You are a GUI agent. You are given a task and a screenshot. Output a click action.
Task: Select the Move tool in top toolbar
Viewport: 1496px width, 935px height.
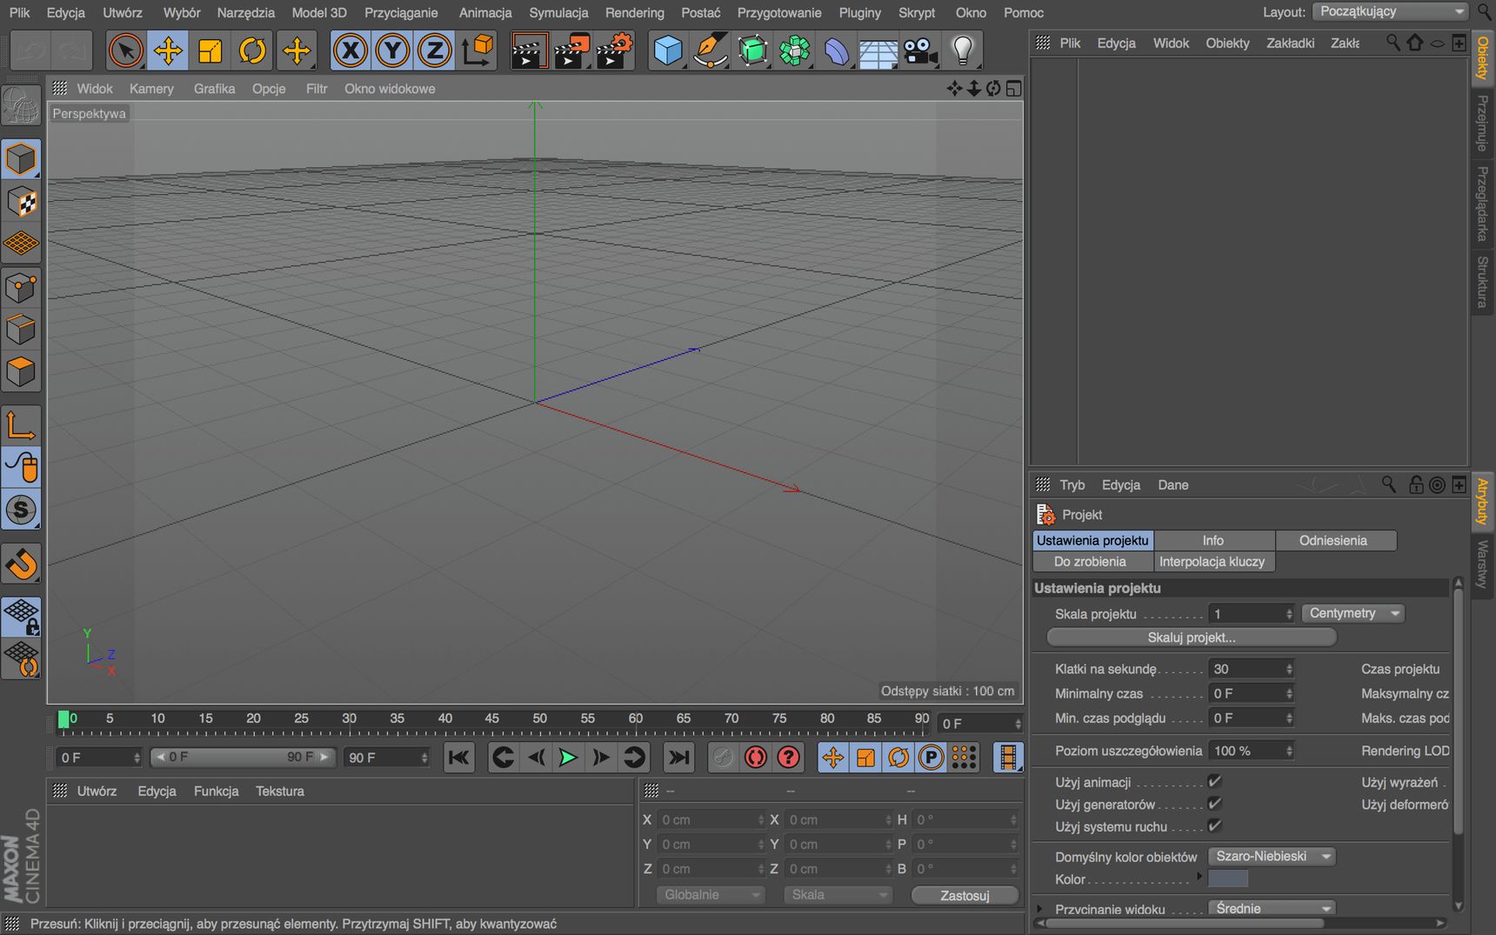click(168, 50)
